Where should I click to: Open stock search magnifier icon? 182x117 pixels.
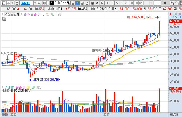tap(39, 3)
